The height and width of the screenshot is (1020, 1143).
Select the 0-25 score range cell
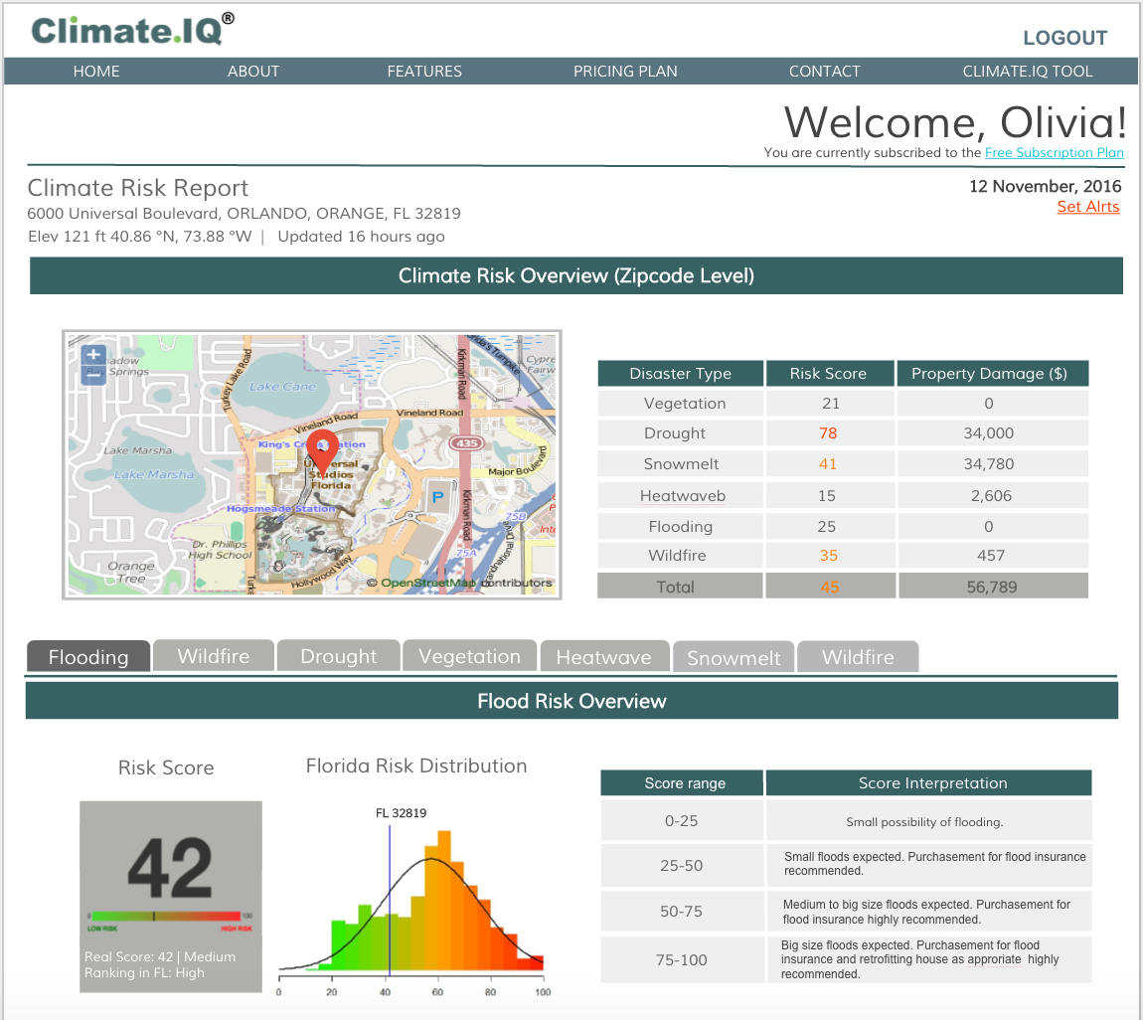click(x=682, y=821)
